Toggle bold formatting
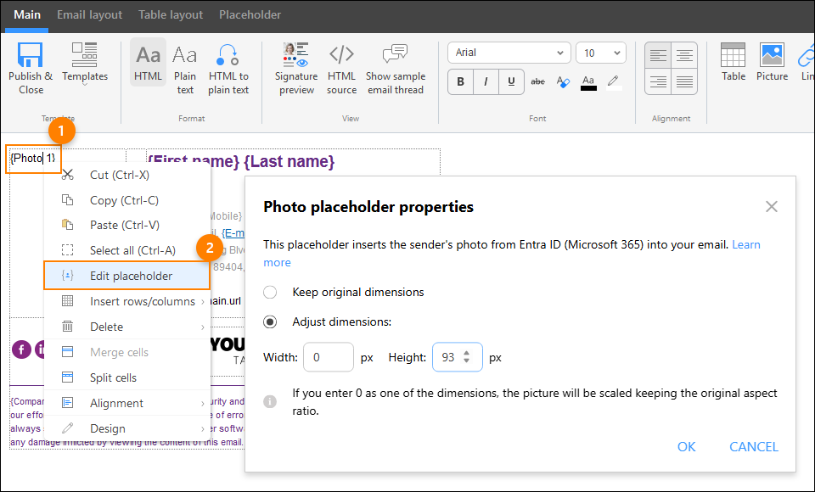The height and width of the screenshot is (492, 815). (460, 81)
